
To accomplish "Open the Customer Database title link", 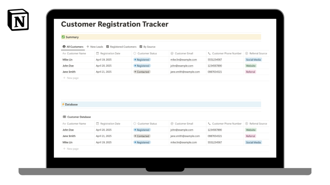I will click(x=79, y=117).
